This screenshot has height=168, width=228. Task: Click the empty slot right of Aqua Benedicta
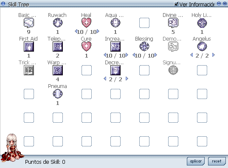point(144,23)
